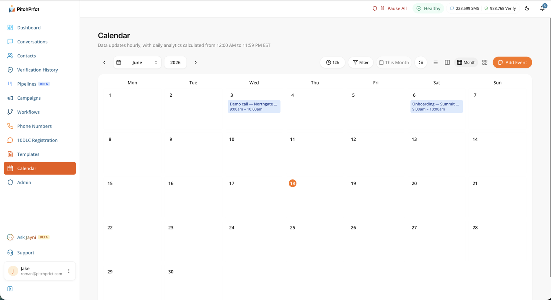Click the Pause All button
This screenshot has width=551, height=300.
coord(393,8)
